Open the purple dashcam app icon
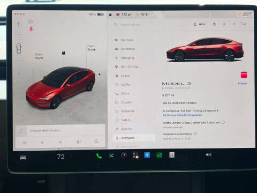The height and width of the screenshot is (193, 257). pos(124,155)
